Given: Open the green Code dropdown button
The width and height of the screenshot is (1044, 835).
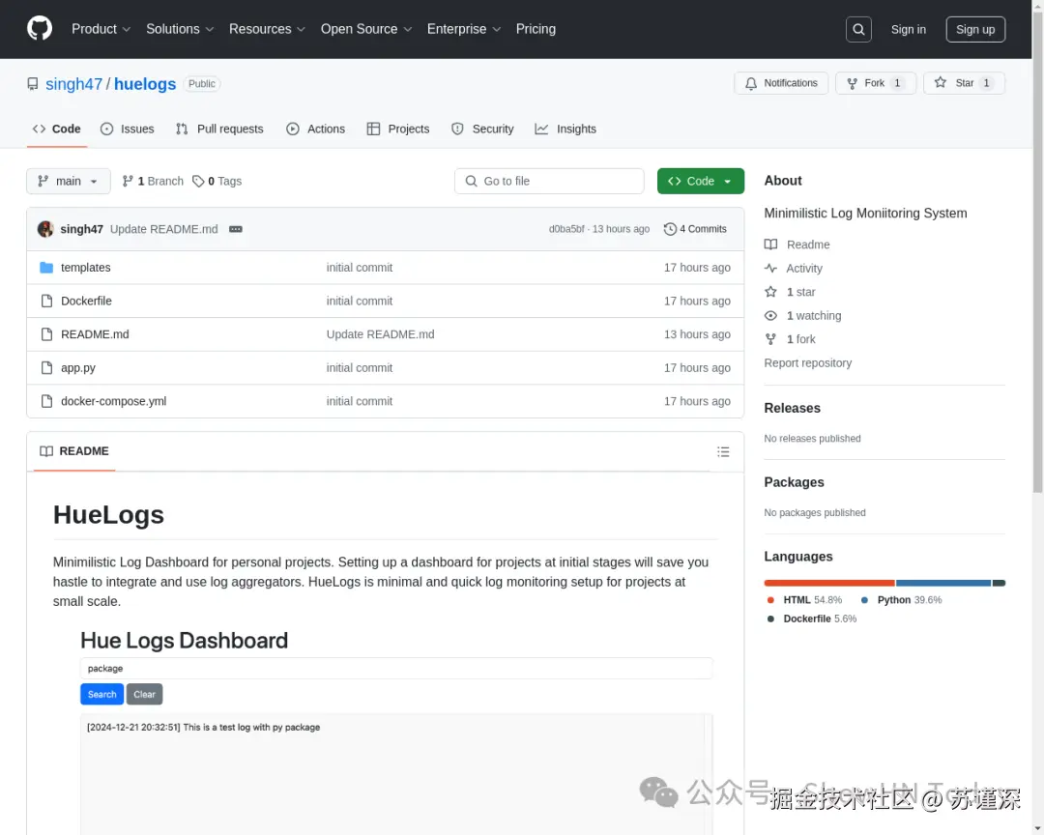Looking at the screenshot, I should tap(701, 181).
